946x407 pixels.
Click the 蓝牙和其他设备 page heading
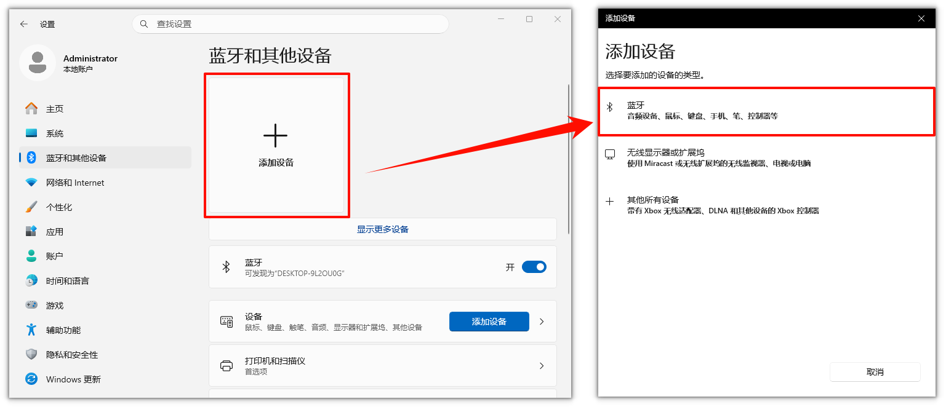pos(270,56)
